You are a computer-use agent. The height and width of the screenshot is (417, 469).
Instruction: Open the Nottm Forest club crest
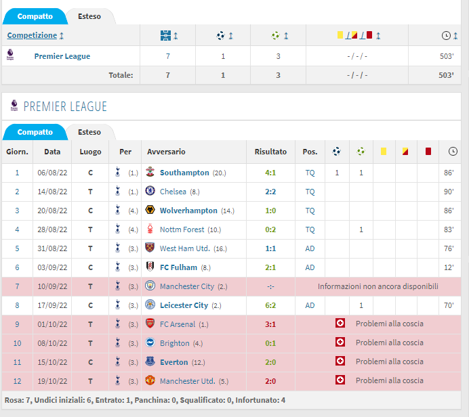pyautogui.click(x=150, y=229)
